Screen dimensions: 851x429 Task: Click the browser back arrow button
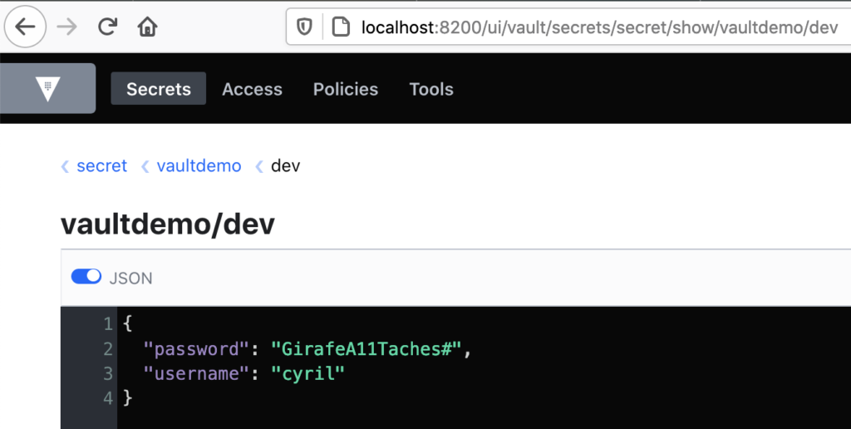(25, 27)
